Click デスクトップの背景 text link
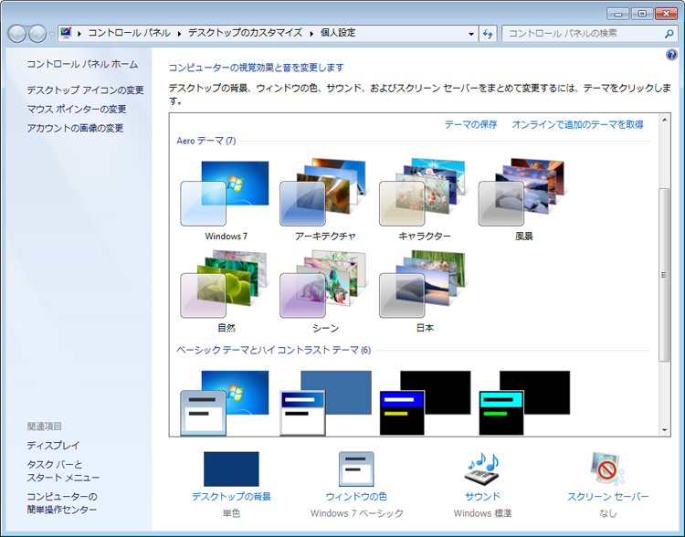 [x=232, y=497]
